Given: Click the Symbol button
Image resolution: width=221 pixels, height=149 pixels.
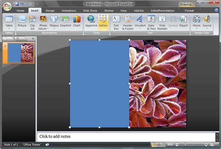Looking at the screenshot, I should pos(173,22).
